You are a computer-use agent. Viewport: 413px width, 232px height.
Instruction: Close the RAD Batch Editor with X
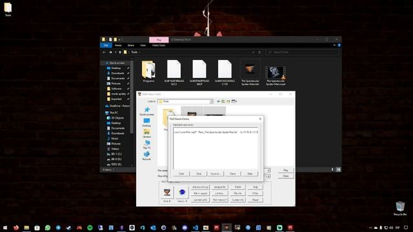point(260,119)
